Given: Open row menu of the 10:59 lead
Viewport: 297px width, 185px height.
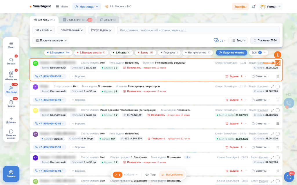Looking at the screenshot, I should [x=278, y=147].
